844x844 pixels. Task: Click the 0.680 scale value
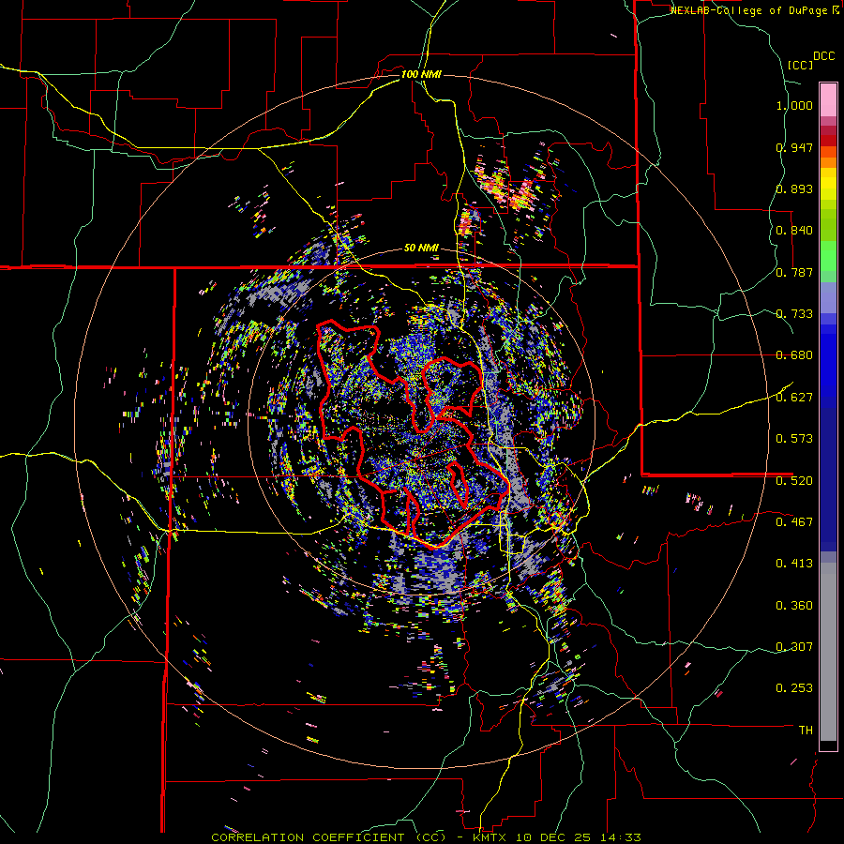tap(794, 355)
